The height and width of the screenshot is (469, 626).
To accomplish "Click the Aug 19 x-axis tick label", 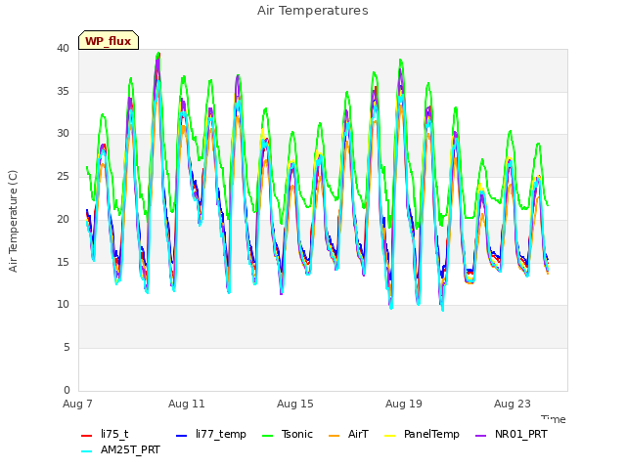I will coord(404,404).
